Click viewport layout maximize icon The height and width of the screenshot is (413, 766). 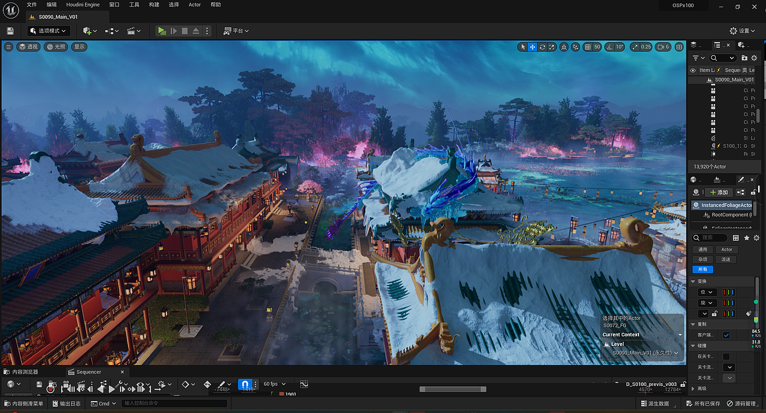tap(679, 47)
